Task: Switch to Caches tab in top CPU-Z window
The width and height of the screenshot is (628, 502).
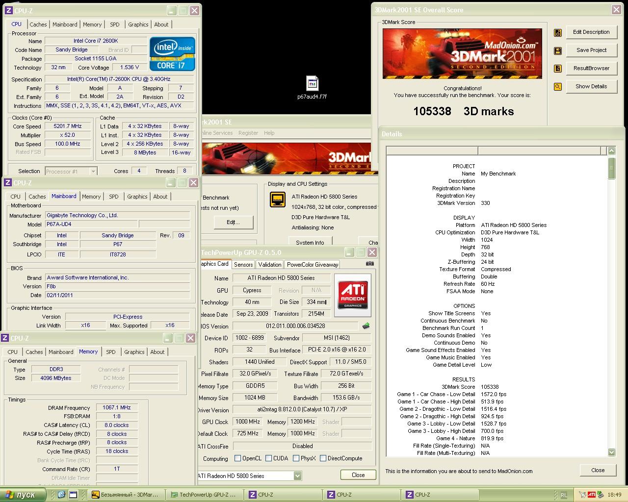Action: coord(38,25)
